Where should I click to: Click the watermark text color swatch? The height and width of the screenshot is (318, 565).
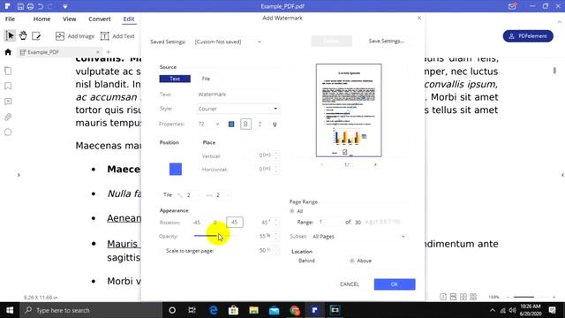point(231,124)
